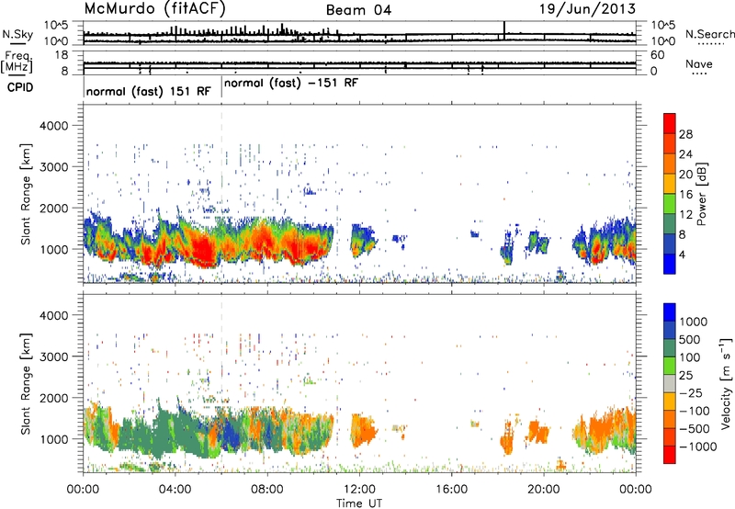Click the 4 label on Power colorbar
Image resolution: width=735 pixels, height=509 pixels.
(x=682, y=254)
